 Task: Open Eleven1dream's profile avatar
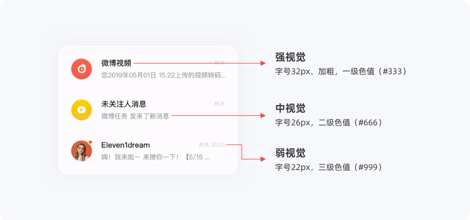tap(81, 151)
